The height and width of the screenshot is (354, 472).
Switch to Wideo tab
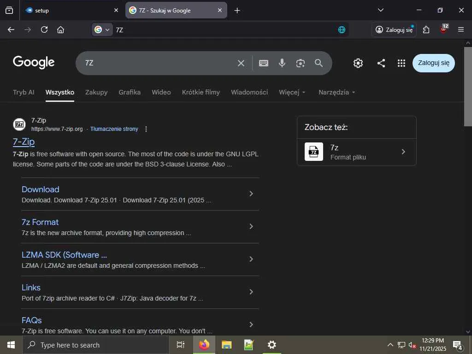coord(161,92)
